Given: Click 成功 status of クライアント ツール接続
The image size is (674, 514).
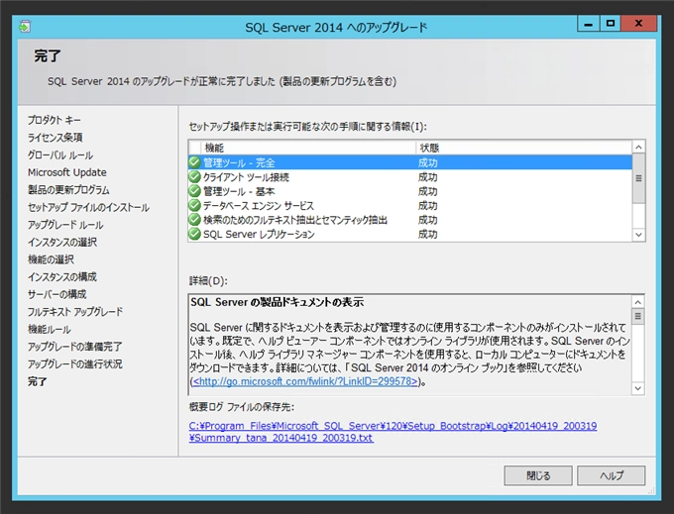Looking at the screenshot, I should (428, 177).
